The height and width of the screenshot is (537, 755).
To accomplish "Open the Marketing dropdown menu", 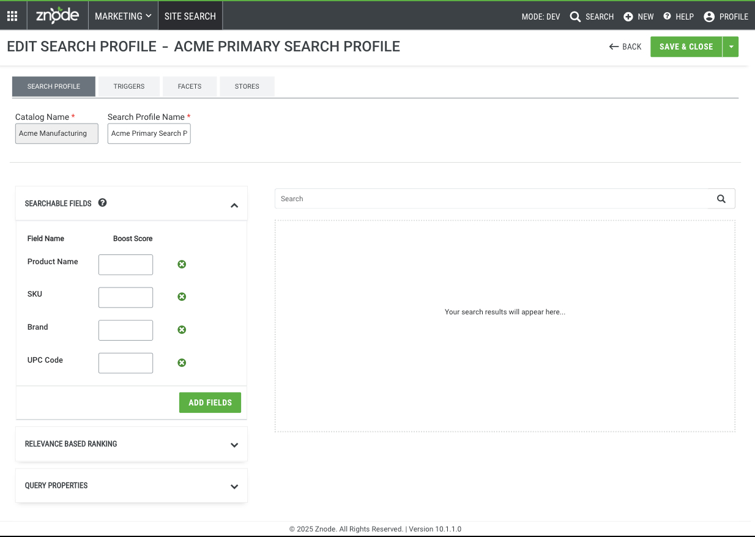I will pyautogui.click(x=123, y=16).
